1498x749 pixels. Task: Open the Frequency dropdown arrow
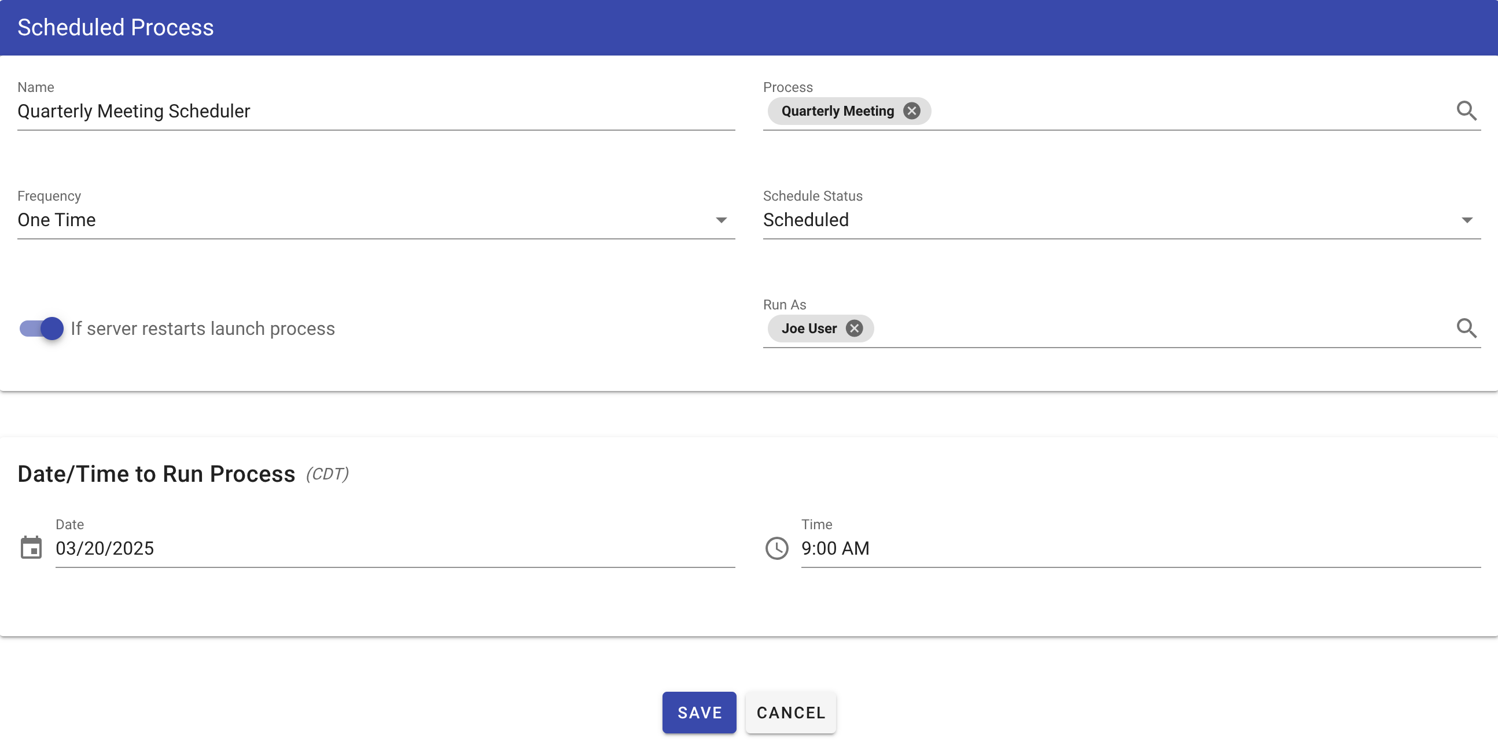[721, 220]
